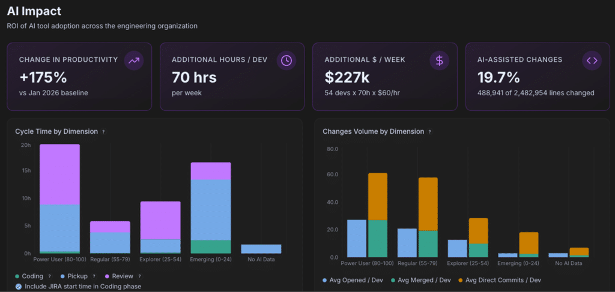This screenshot has height=292, width=615.
Task: Click '70 hrs' value text
Action: [x=194, y=77]
